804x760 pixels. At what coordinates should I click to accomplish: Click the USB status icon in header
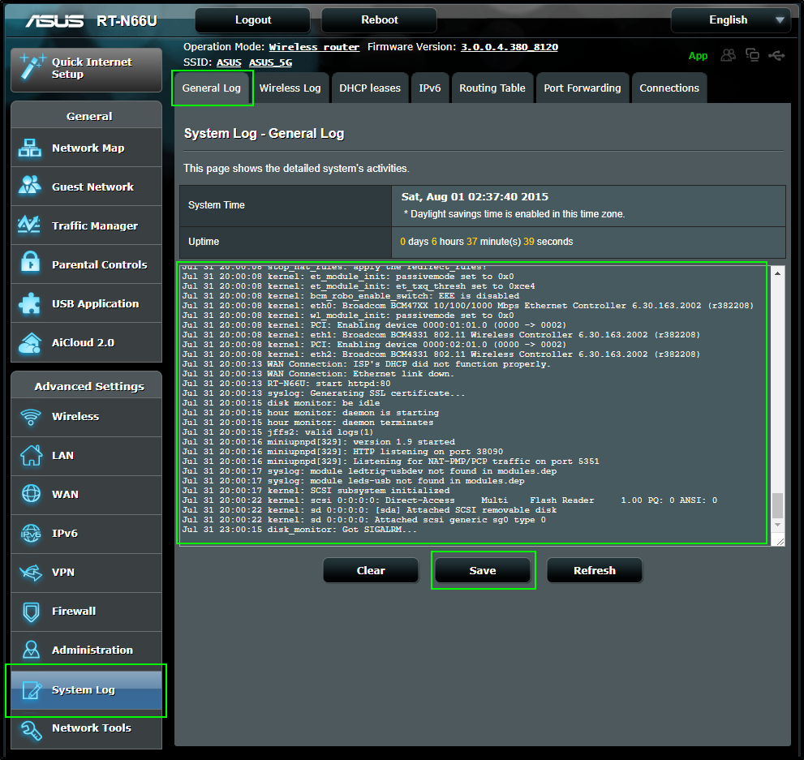(x=776, y=55)
